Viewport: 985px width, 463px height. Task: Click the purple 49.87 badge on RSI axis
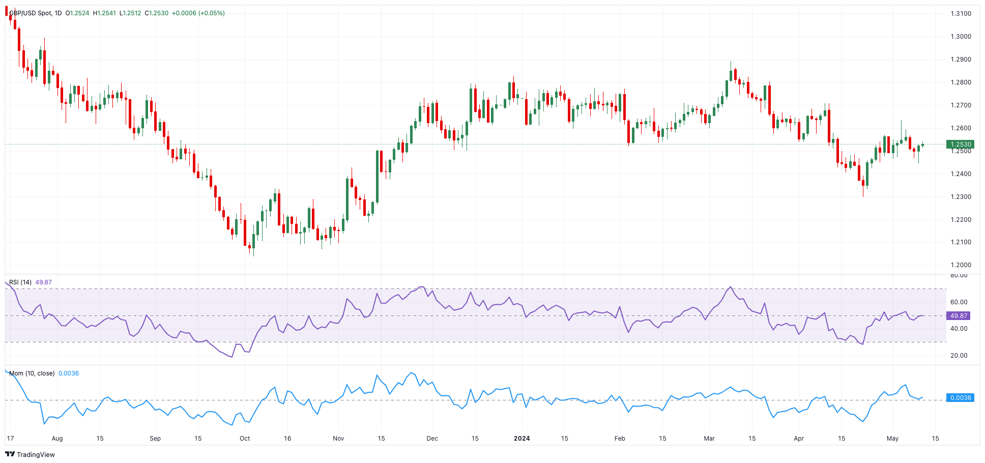(959, 316)
